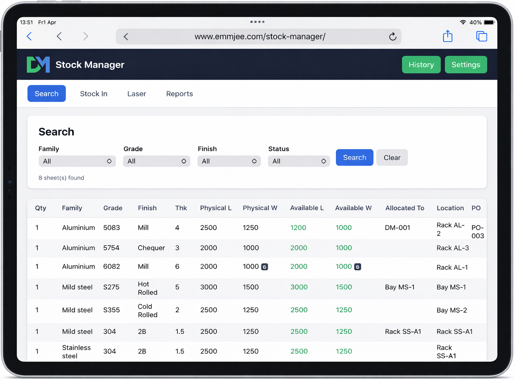Tap the 6 badge beside Physical W 1000

pos(264,267)
